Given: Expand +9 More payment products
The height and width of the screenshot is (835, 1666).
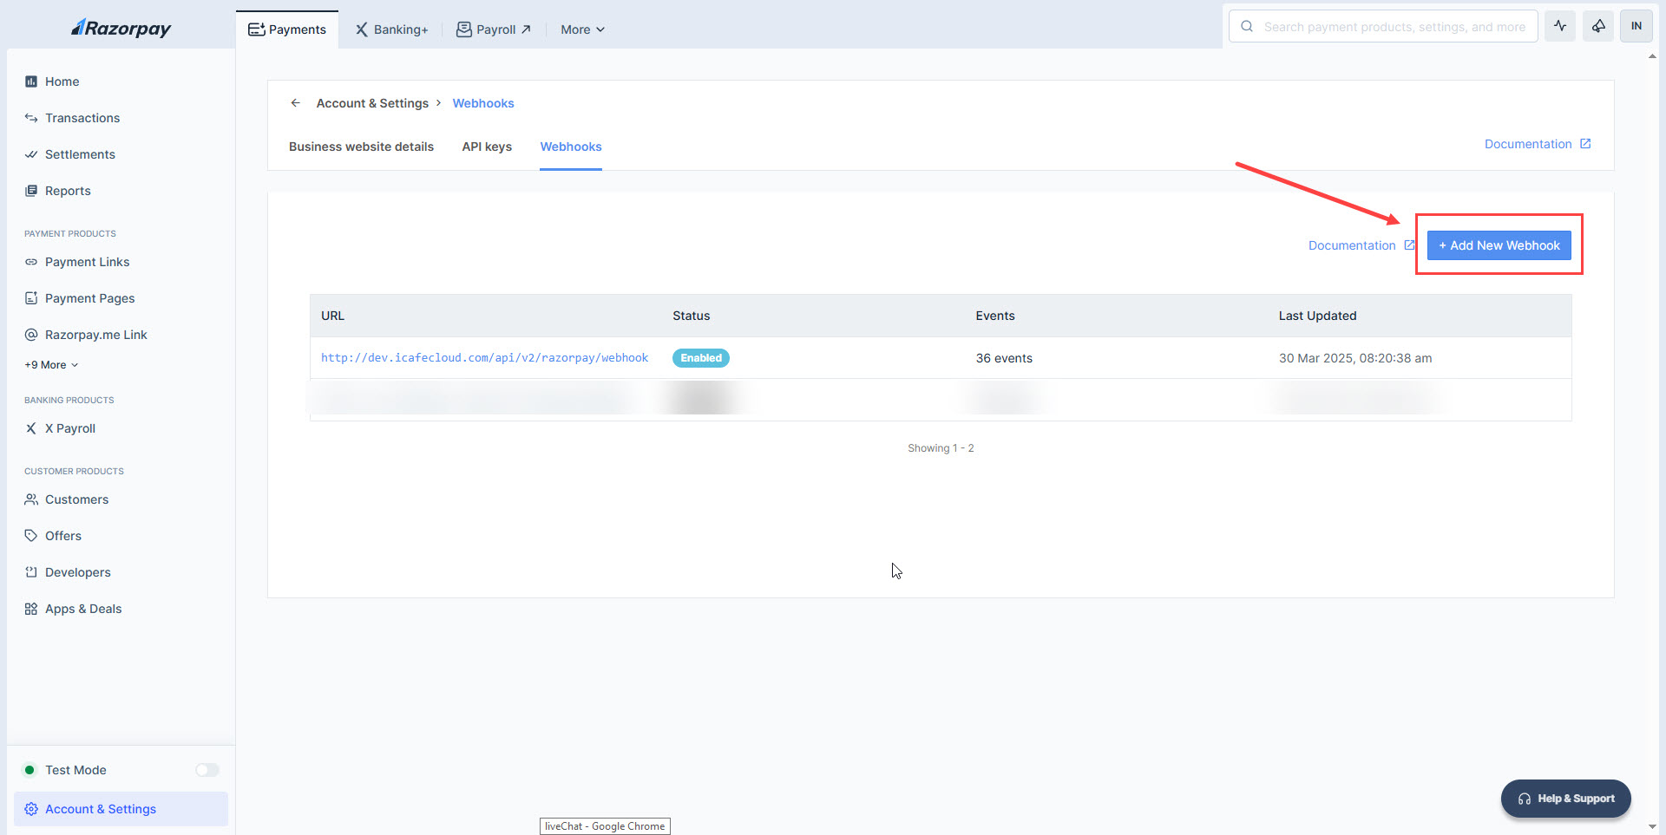Looking at the screenshot, I should [51, 365].
